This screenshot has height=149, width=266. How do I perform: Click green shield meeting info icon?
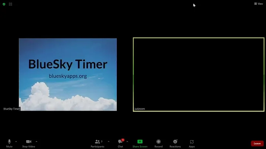click(x=4, y=4)
